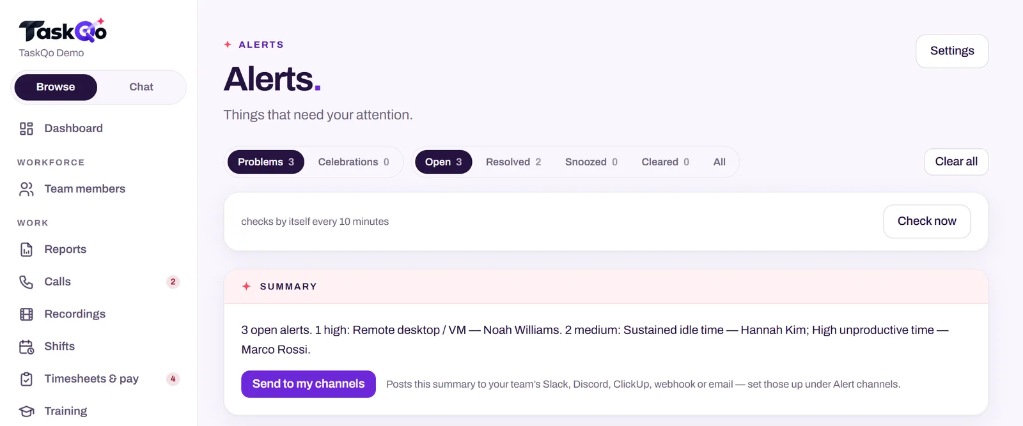View Snoozed alerts
The image size is (1023, 426).
tap(591, 162)
